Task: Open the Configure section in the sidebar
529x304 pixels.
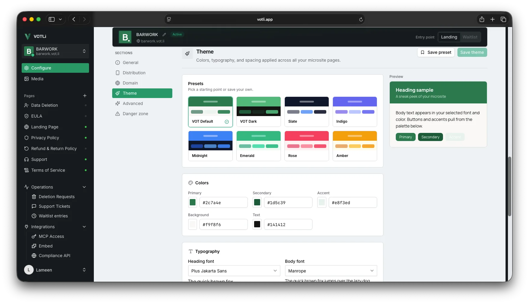Action: click(55, 68)
